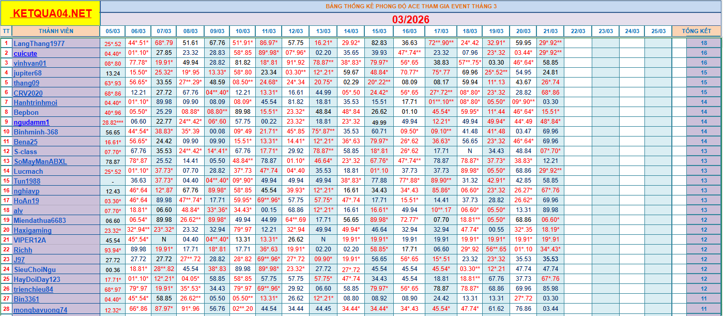Open member Richh's link
Screen dimensions: 723x316
tap(23, 250)
